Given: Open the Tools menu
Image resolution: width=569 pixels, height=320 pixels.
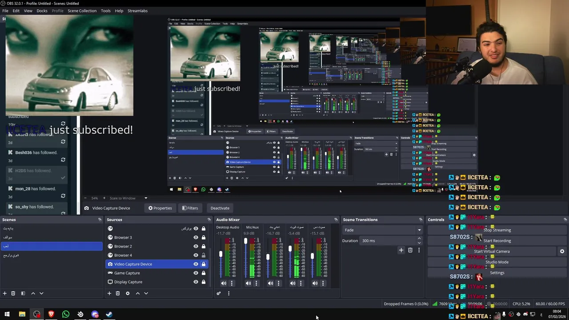Looking at the screenshot, I should (105, 11).
